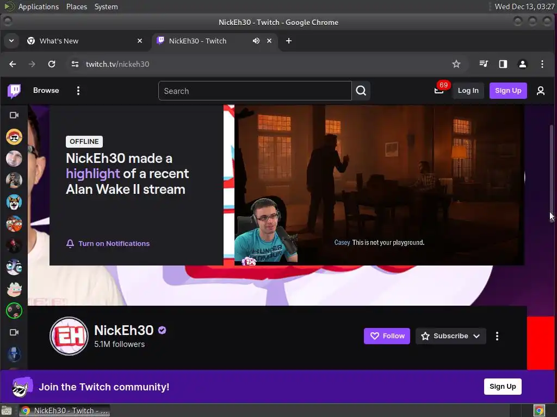Open the channel's three-dot options menu
Image resolution: width=557 pixels, height=417 pixels.
tap(497, 336)
